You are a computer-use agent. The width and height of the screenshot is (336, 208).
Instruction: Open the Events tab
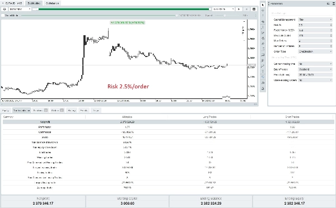84,110
